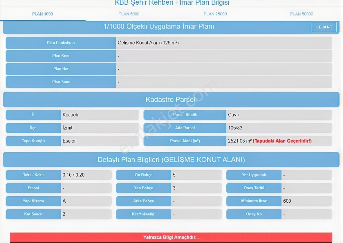Select the 'Kat Yüksekliği' label

(x=144, y=214)
